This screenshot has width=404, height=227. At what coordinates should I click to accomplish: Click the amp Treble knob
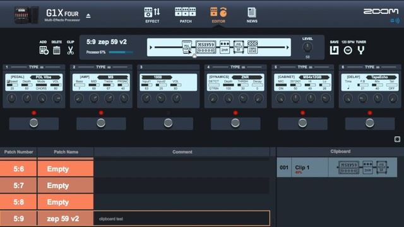(109, 98)
